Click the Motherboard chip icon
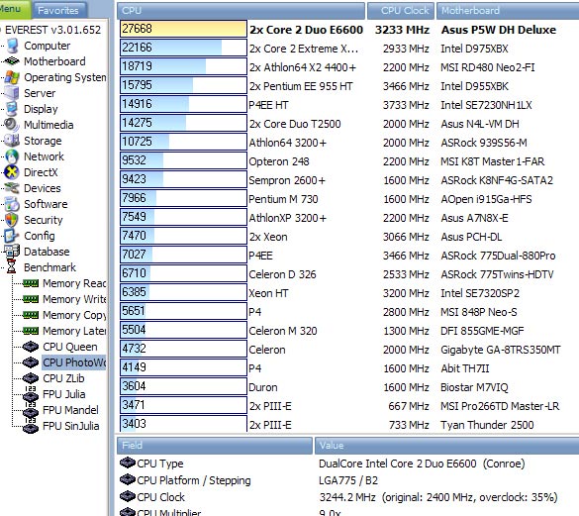 pos(12,61)
